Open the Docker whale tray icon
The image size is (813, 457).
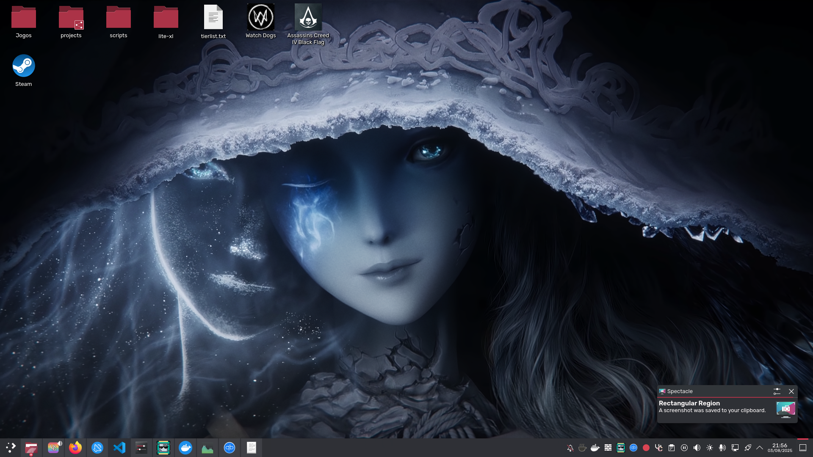[x=595, y=448]
